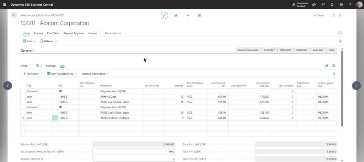Open Copilot icon in top bar
364x162 pixels.
click(314, 4)
